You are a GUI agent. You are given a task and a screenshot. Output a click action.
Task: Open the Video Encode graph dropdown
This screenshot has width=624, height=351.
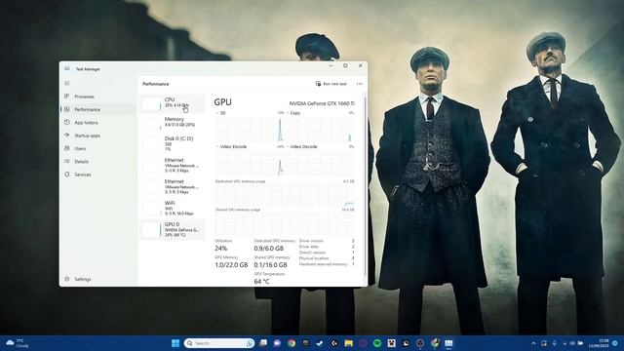tap(231, 147)
